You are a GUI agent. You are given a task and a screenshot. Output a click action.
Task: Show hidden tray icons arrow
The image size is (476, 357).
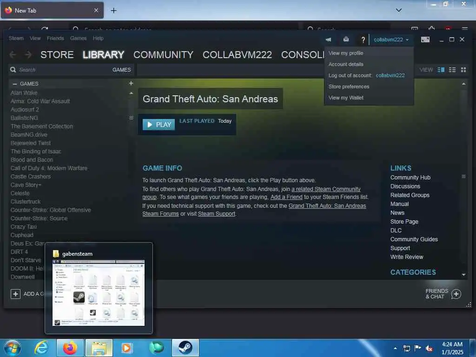click(x=395, y=348)
